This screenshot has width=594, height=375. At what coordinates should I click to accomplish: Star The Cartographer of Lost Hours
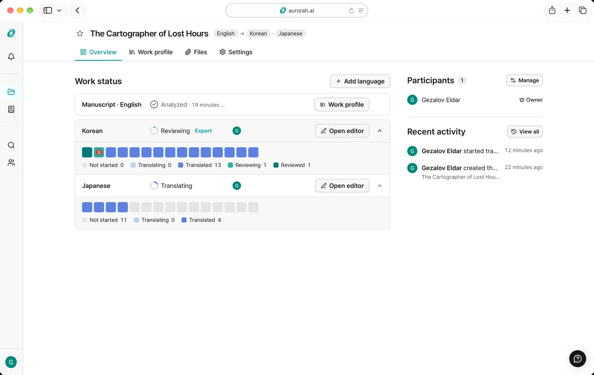click(80, 34)
